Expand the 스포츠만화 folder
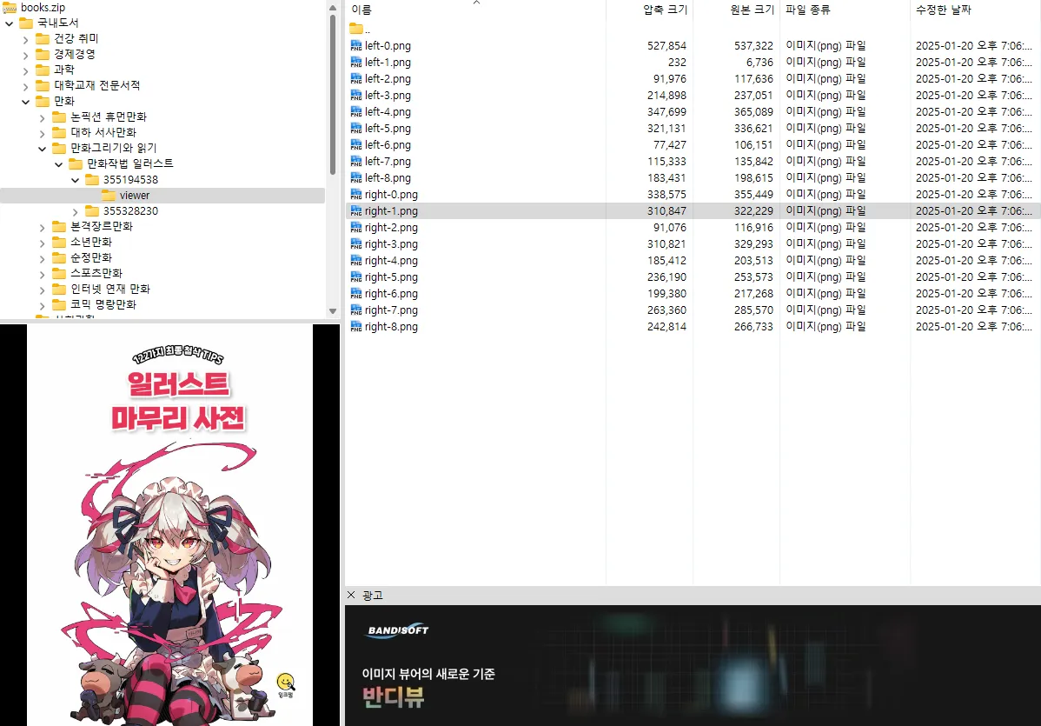The width and height of the screenshot is (1041, 726). pos(42,274)
